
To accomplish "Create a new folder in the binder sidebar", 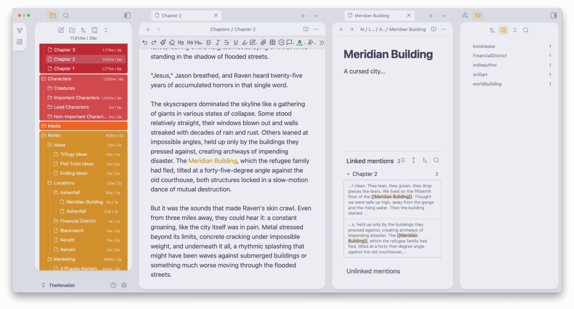I will (72, 30).
